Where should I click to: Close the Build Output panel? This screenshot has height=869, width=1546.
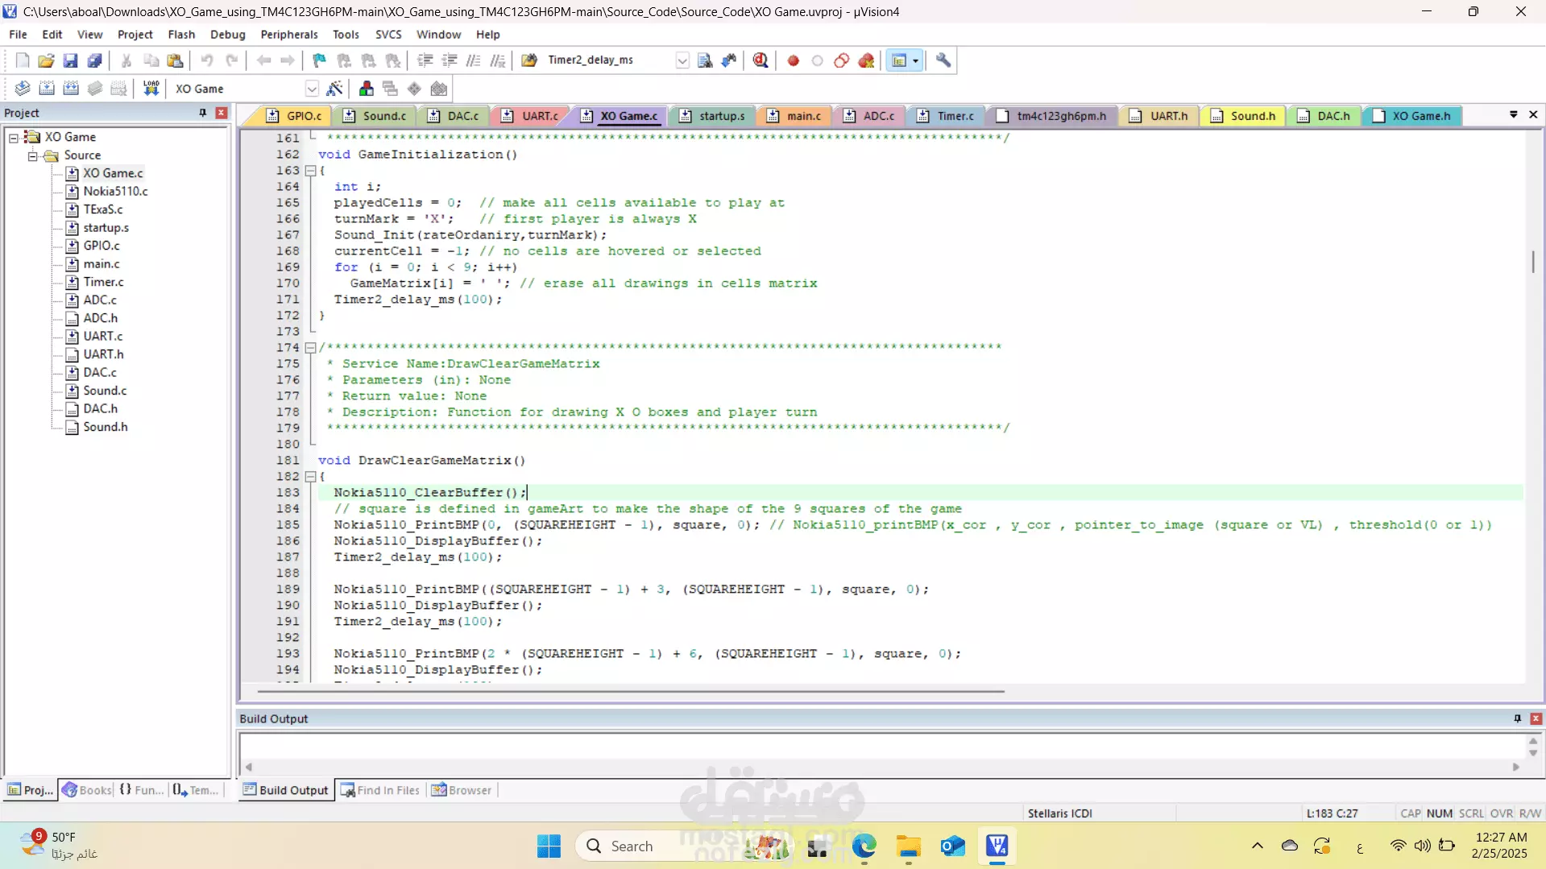coord(1536,718)
